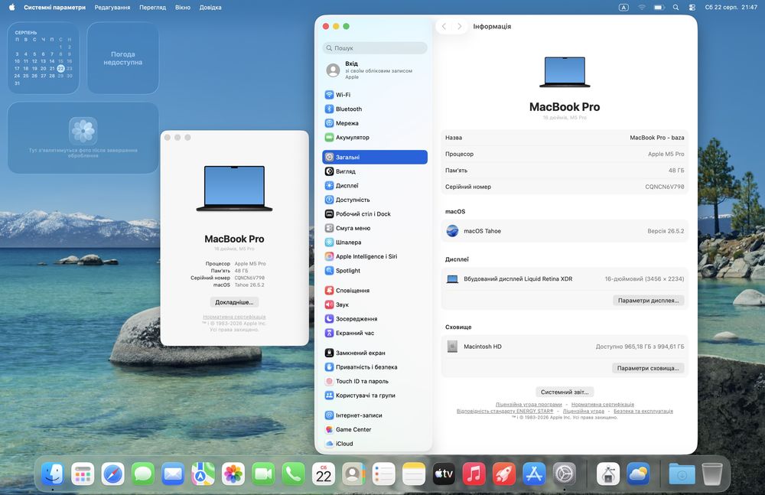Open Вікно menu
The width and height of the screenshot is (765, 495).
point(183,8)
